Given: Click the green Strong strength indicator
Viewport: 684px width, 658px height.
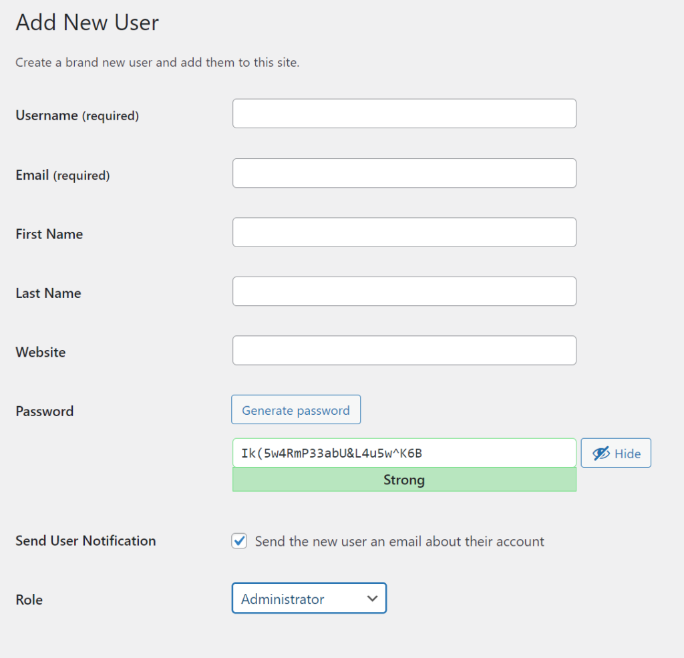Looking at the screenshot, I should (403, 480).
